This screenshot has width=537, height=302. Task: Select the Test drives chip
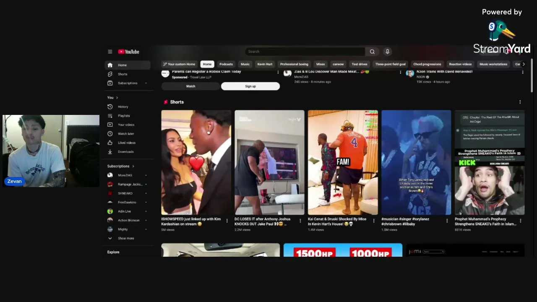(360, 64)
